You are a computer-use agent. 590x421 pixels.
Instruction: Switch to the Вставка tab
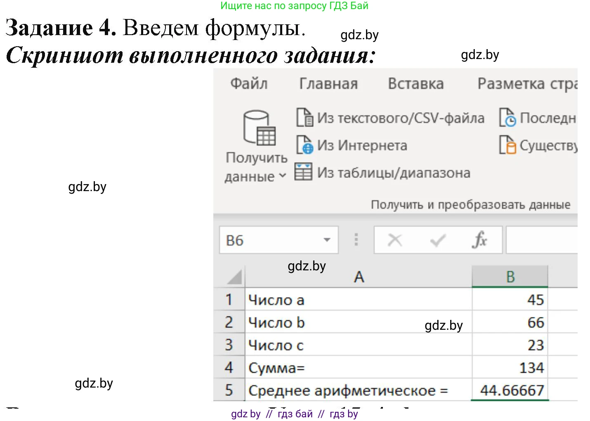[415, 84]
